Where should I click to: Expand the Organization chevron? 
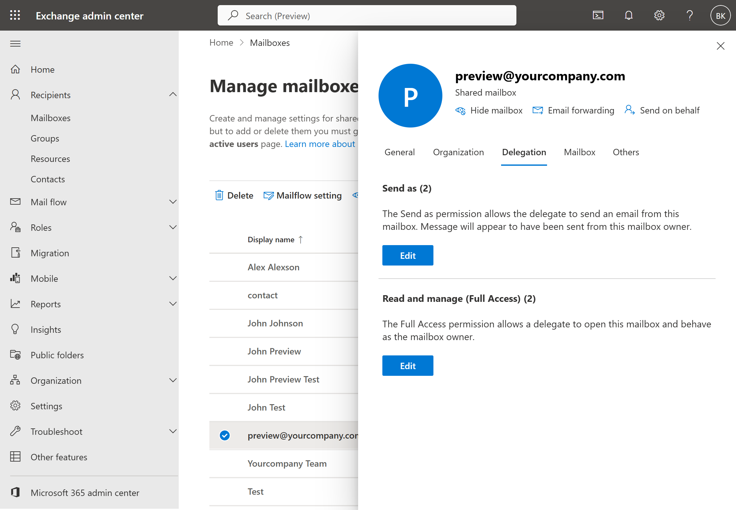173,380
